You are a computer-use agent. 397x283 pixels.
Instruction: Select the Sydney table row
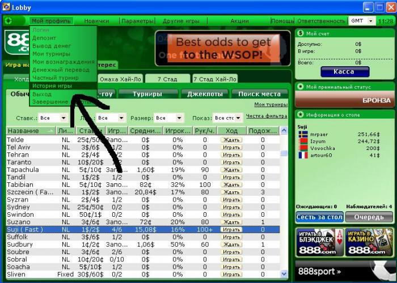143,207
